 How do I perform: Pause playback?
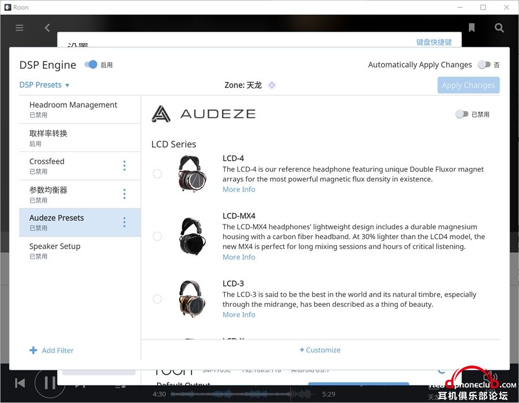[x=50, y=383]
